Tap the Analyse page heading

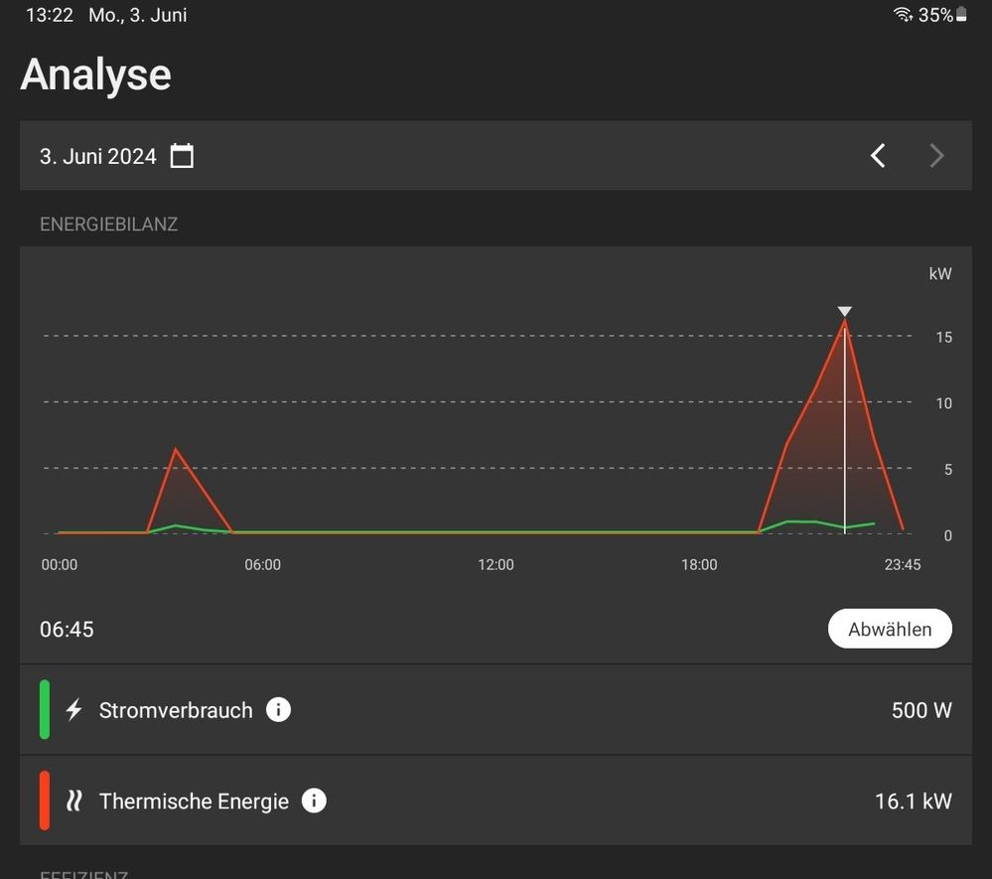95,75
